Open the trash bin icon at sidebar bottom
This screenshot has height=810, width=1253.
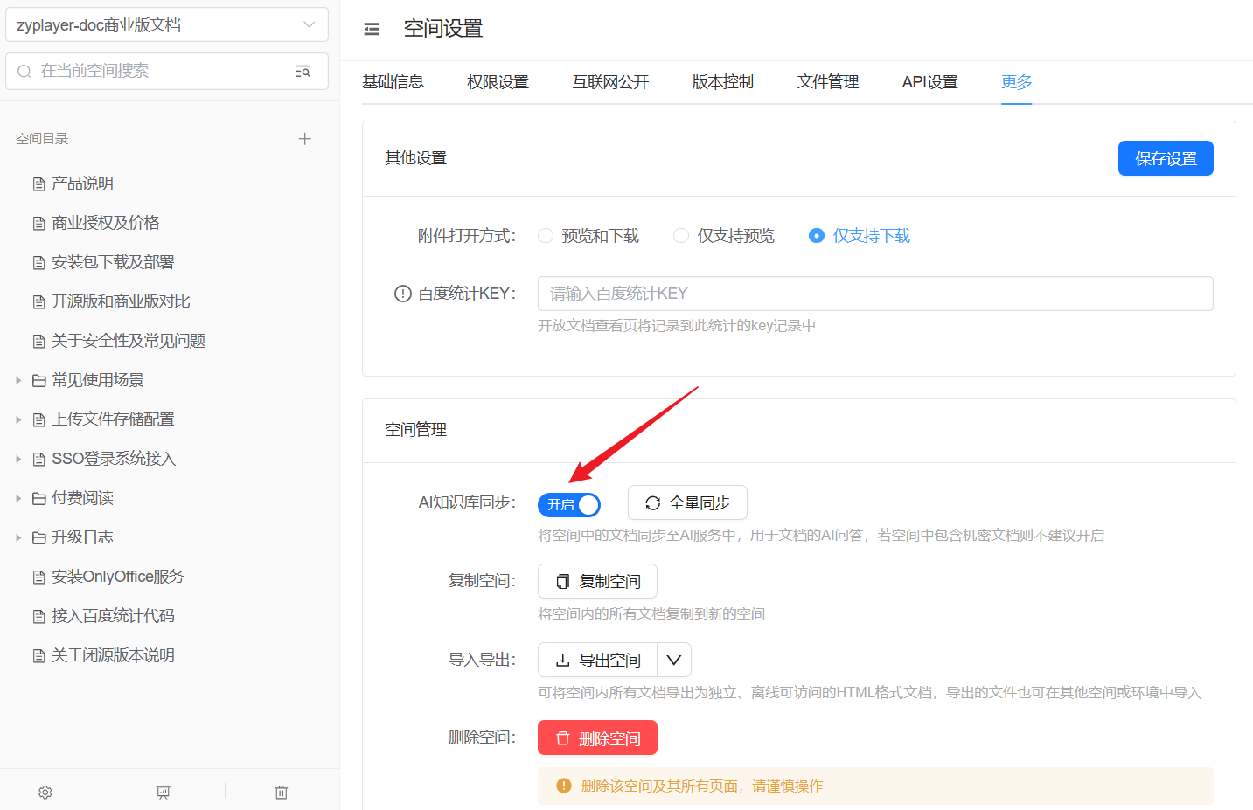tap(282, 792)
